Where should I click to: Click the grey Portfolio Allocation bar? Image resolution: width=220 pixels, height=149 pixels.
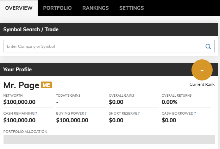click(x=109, y=140)
